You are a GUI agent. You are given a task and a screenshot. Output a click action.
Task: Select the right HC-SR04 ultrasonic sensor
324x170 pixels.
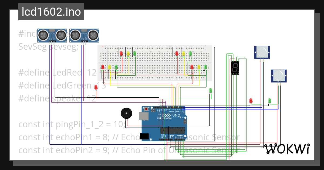coord(84,35)
